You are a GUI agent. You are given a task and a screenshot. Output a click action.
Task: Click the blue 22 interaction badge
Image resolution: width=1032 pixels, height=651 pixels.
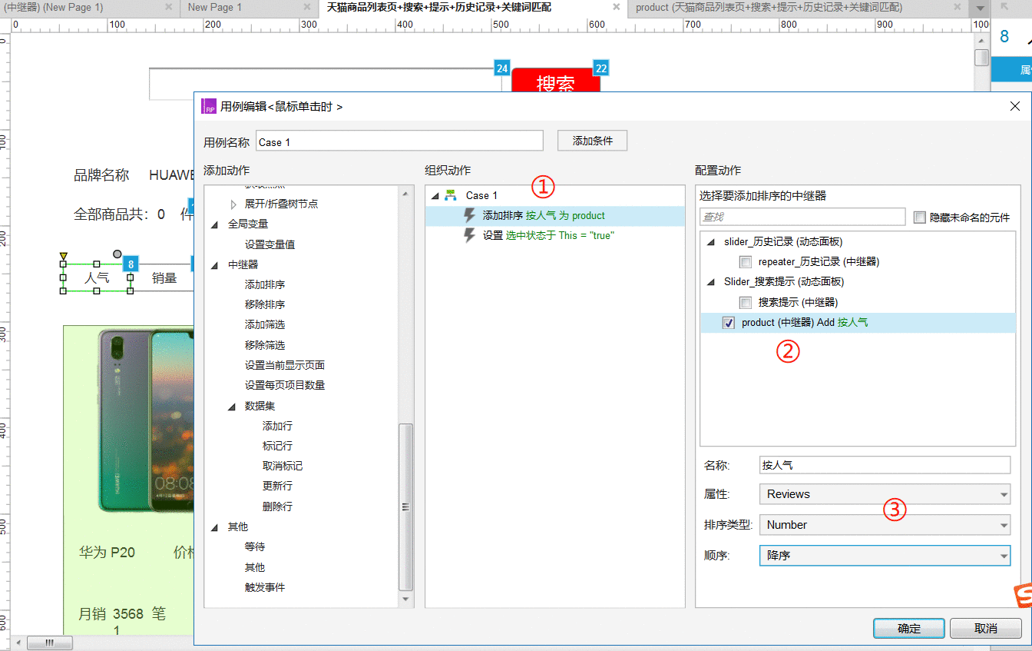601,68
